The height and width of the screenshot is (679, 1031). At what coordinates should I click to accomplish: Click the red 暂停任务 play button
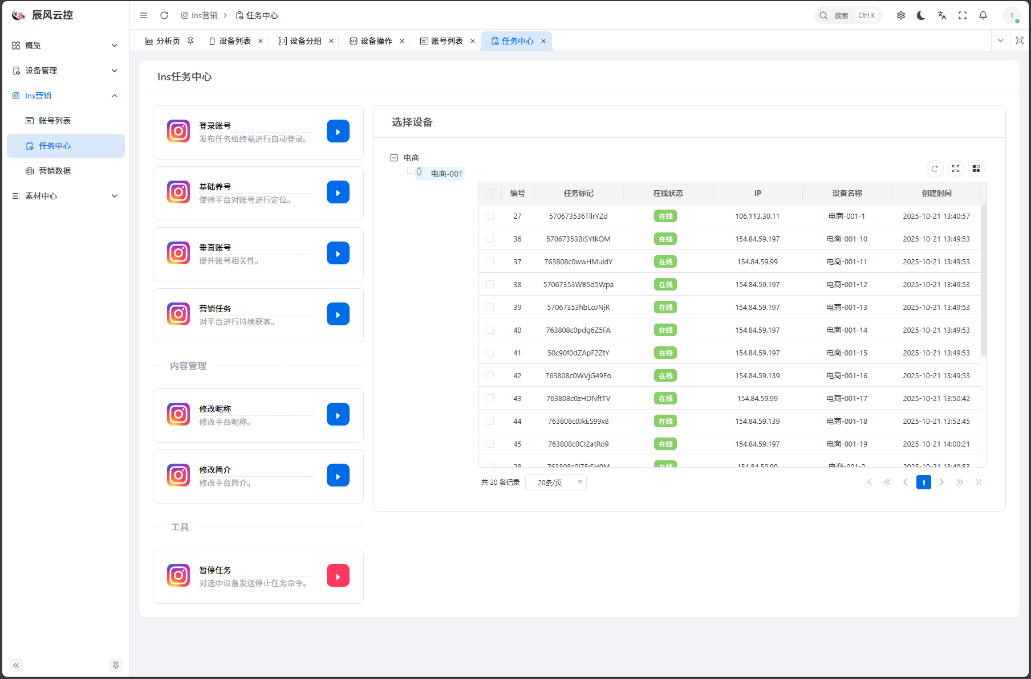(338, 576)
